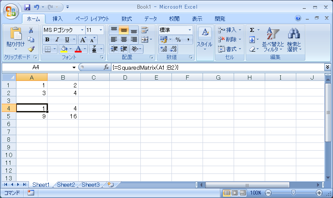Click the Paste clipboard icon
This screenshot has height=198, width=333.
tap(16, 34)
